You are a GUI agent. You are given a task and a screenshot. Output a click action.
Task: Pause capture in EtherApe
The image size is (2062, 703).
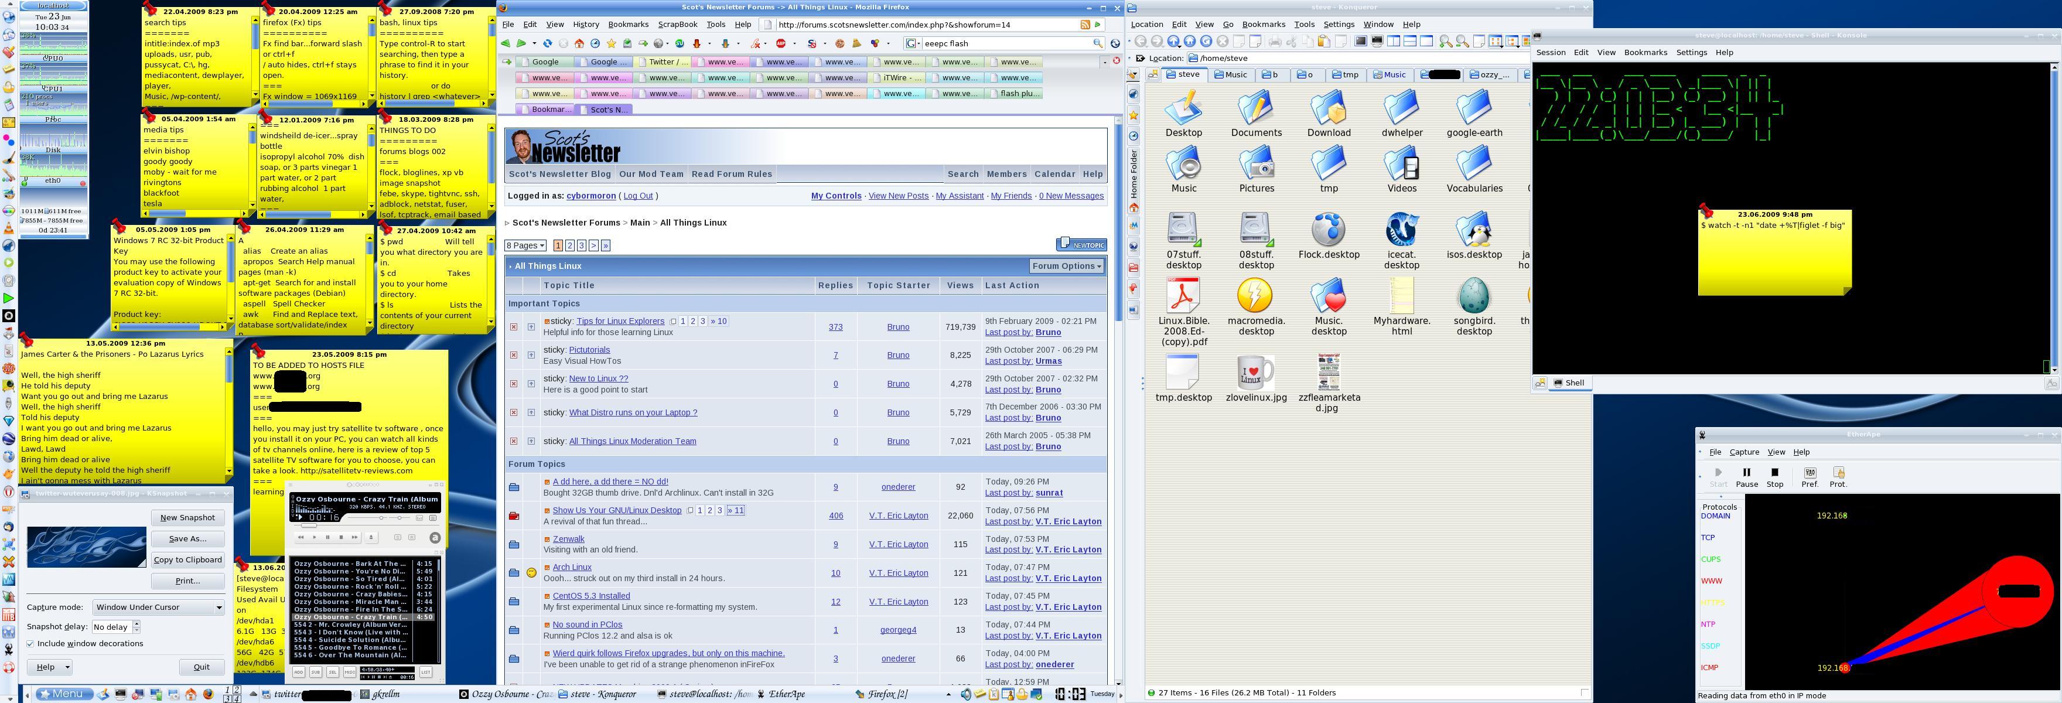1747,477
